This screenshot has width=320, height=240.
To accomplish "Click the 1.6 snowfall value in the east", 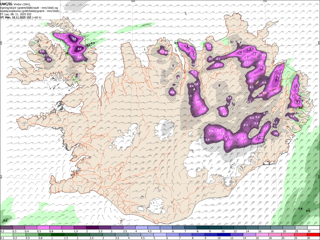I will [x=277, y=76].
